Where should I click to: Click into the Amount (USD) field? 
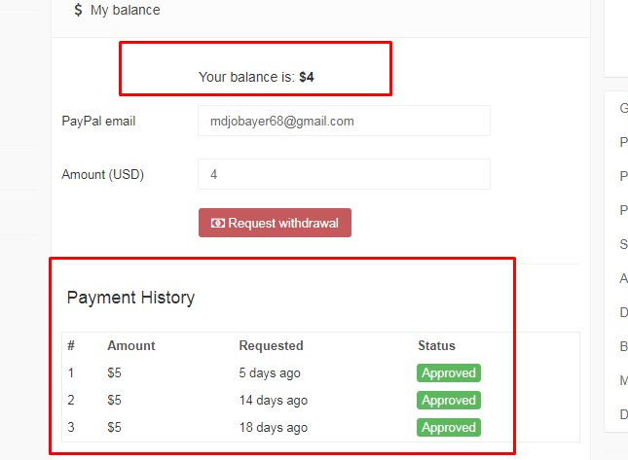click(344, 175)
